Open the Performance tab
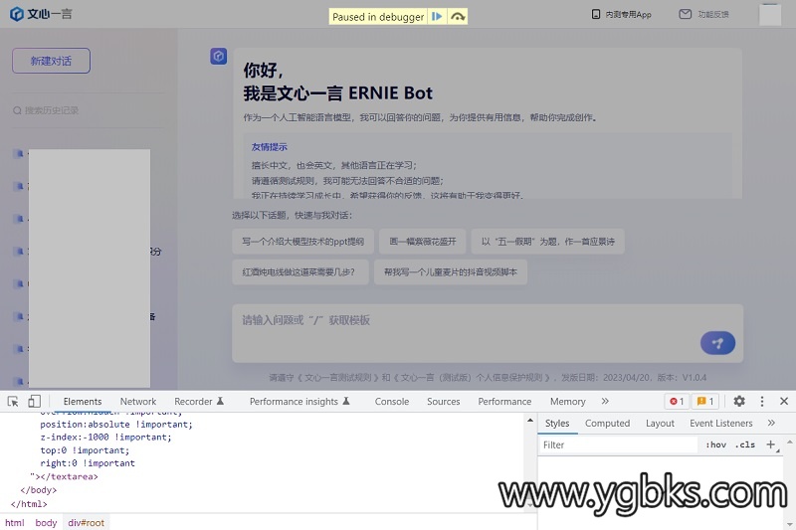The image size is (796, 530). pos(504,401)
